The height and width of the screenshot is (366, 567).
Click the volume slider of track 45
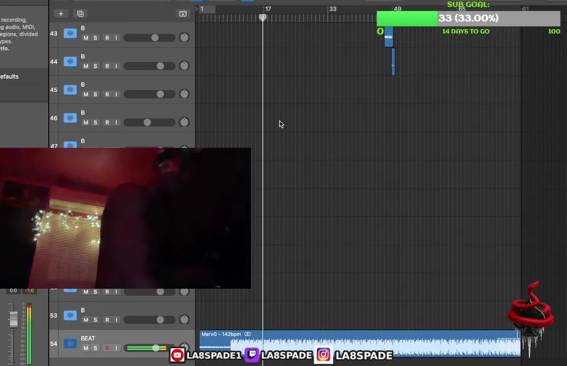(x=149, y=94)
